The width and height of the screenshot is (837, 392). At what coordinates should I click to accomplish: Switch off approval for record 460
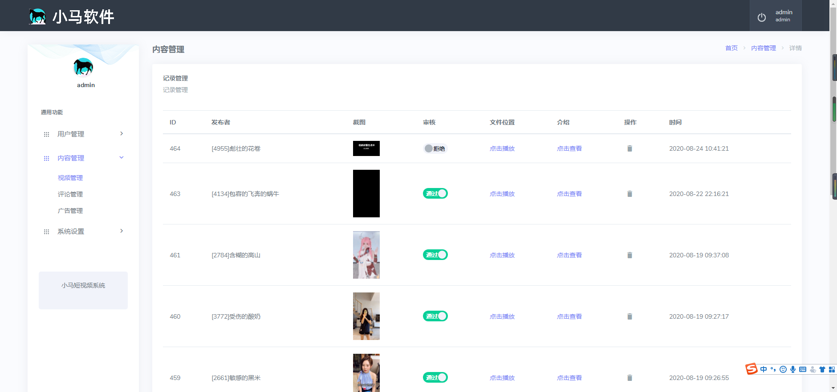click(x=435, y=316)
